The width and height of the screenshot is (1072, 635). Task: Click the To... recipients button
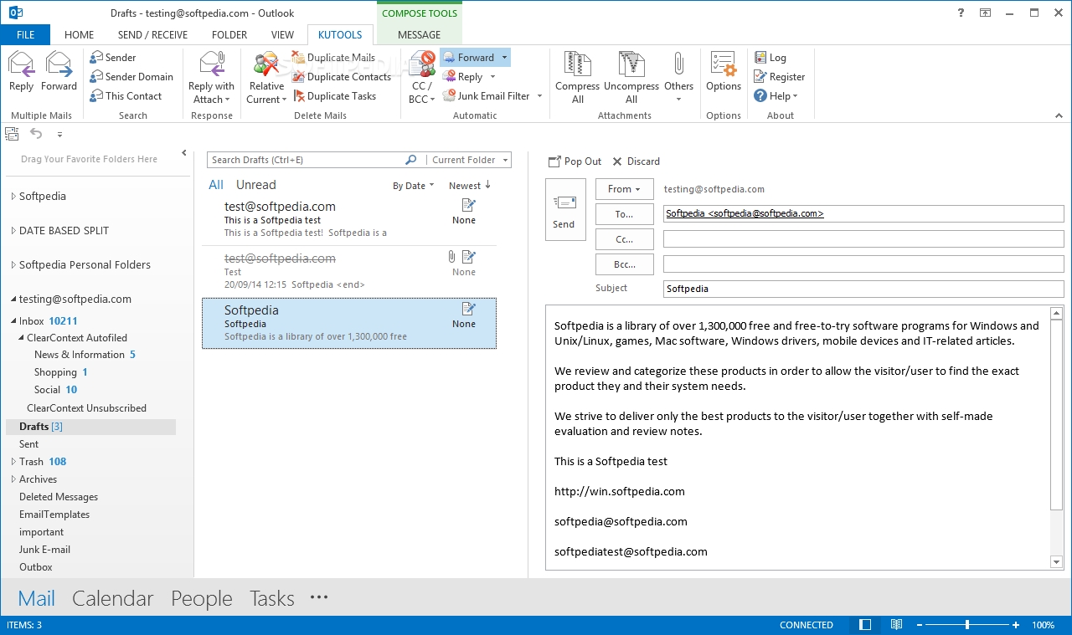point(624,214)
